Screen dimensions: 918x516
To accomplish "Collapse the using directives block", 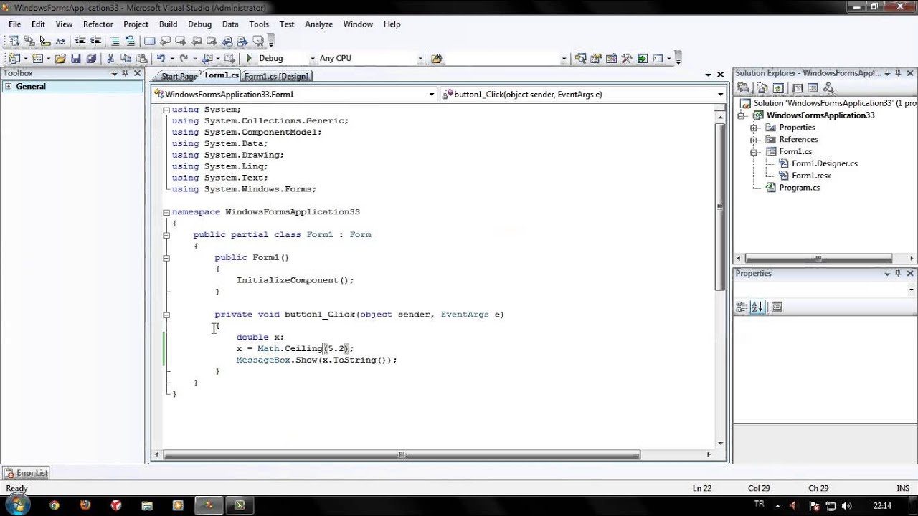I will click(x=166, y=110).
